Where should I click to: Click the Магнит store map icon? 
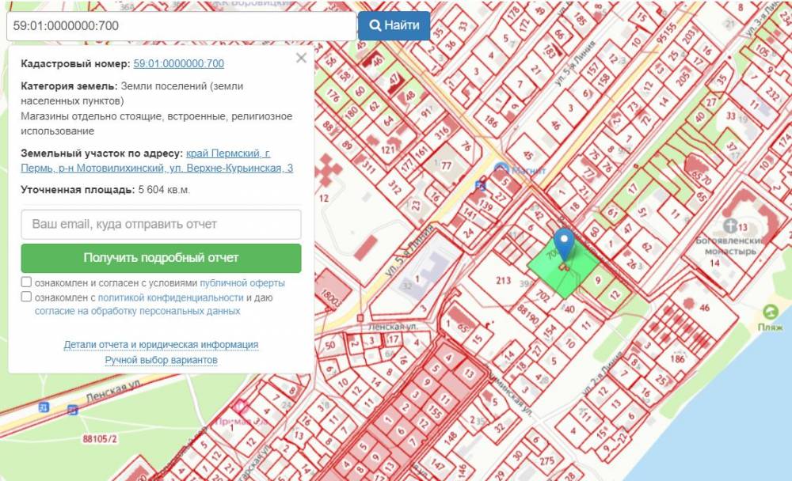[x=501, y=169]
